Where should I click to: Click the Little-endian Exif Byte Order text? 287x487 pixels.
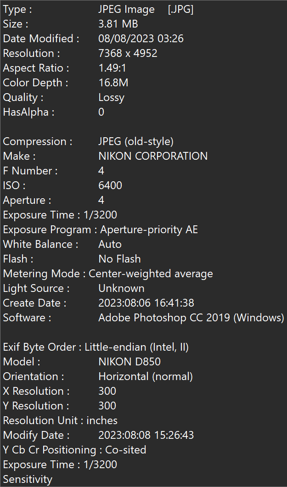[x=137, y=347]
